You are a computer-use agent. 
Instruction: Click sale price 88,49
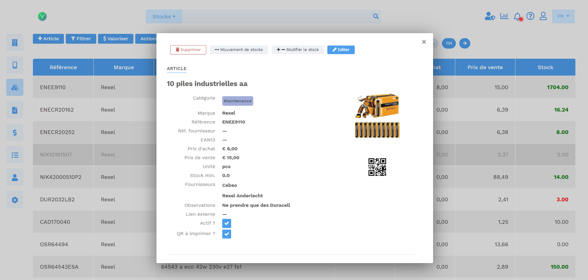pos(501,177)
